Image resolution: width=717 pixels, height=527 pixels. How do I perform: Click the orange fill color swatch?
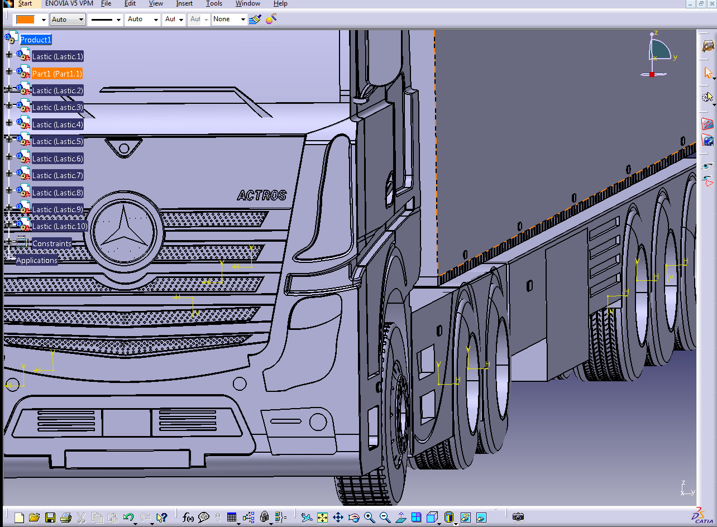(x=26, y=20)
